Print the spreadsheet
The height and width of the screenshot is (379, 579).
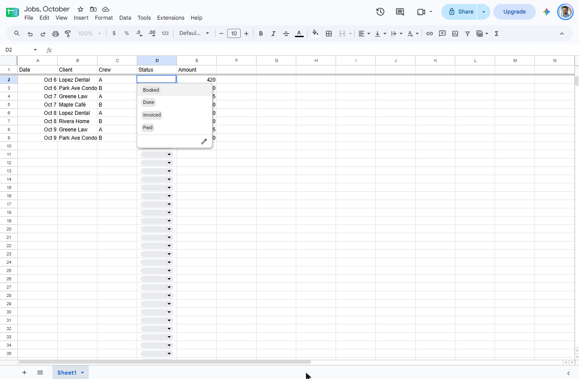(55, 34)
